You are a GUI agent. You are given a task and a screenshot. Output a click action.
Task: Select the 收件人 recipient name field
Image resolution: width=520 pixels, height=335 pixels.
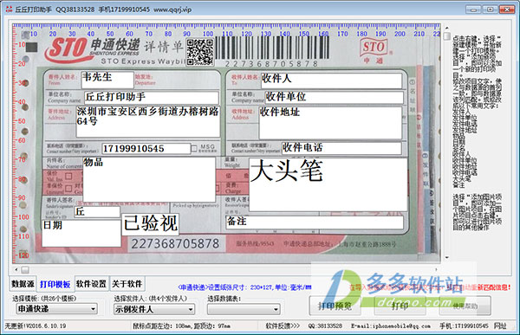[331, 81]
